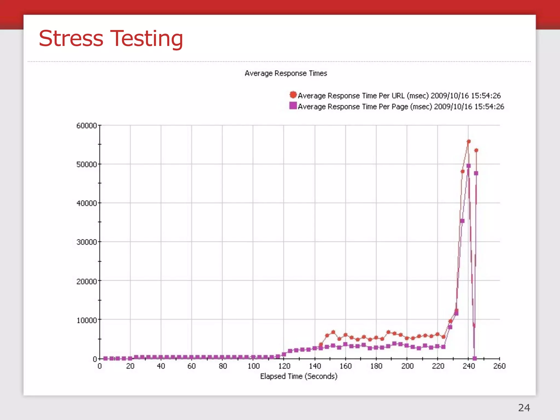Click the purple square Page legend marker
The image size is (560, 420).
point(293,106)
